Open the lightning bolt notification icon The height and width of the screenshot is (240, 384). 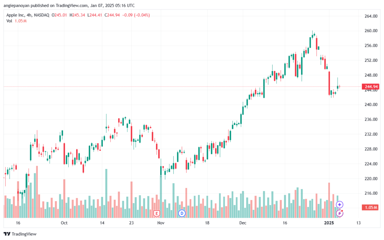pos(339,213)
